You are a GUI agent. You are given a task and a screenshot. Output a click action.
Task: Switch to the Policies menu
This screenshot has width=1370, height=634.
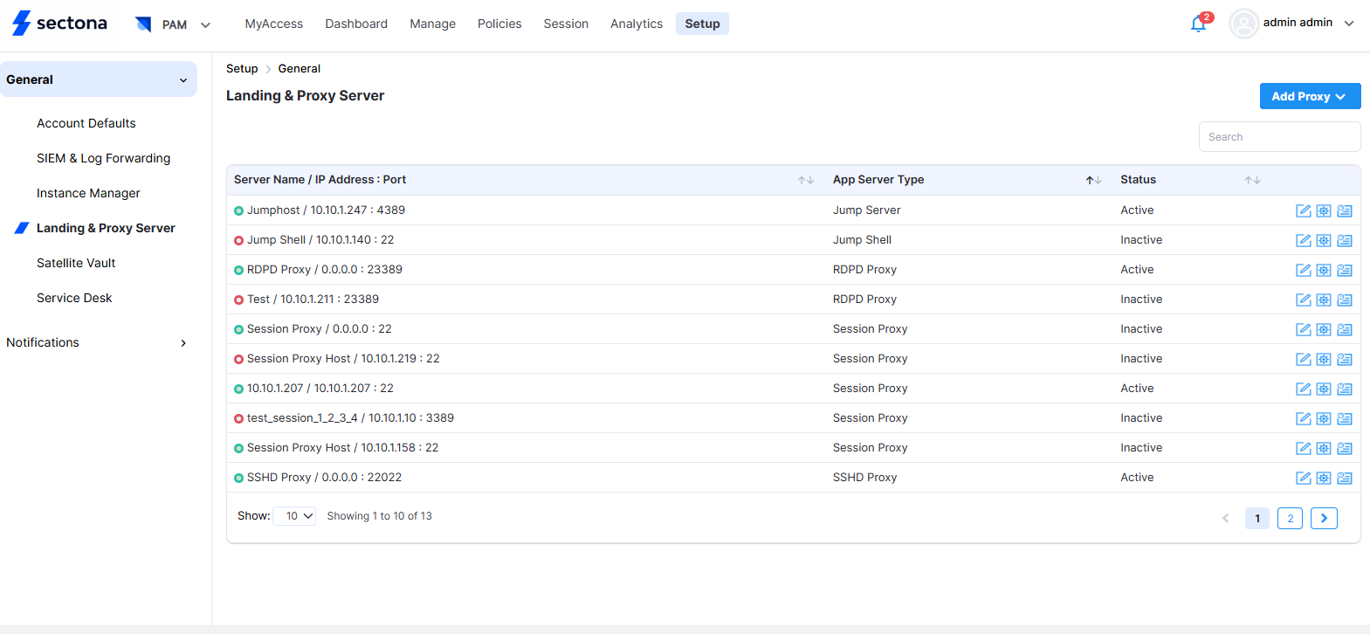tap(499, 24)
